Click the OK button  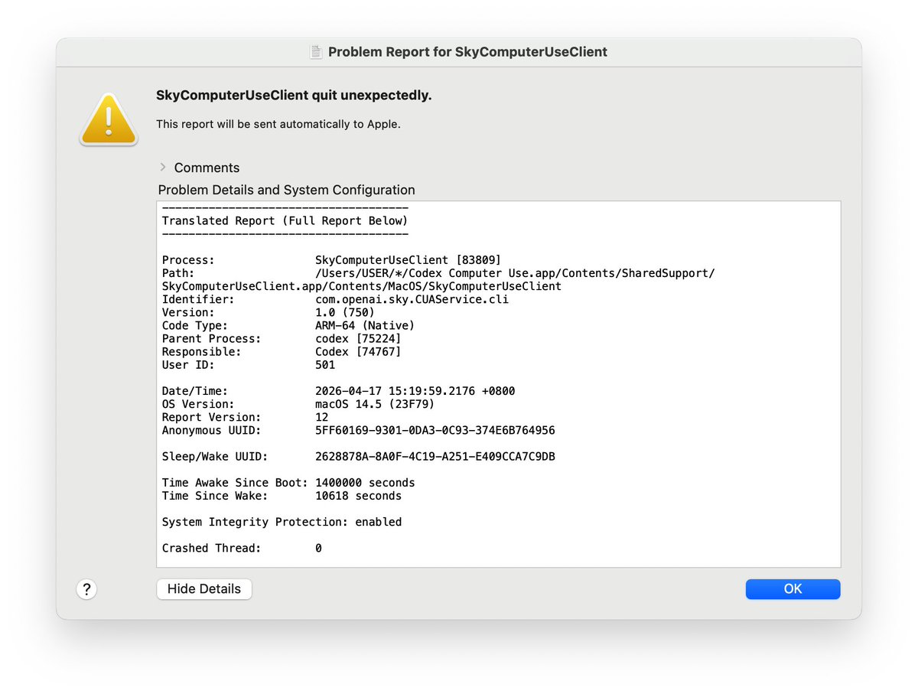pyautogui.click(x=793, y=589)
